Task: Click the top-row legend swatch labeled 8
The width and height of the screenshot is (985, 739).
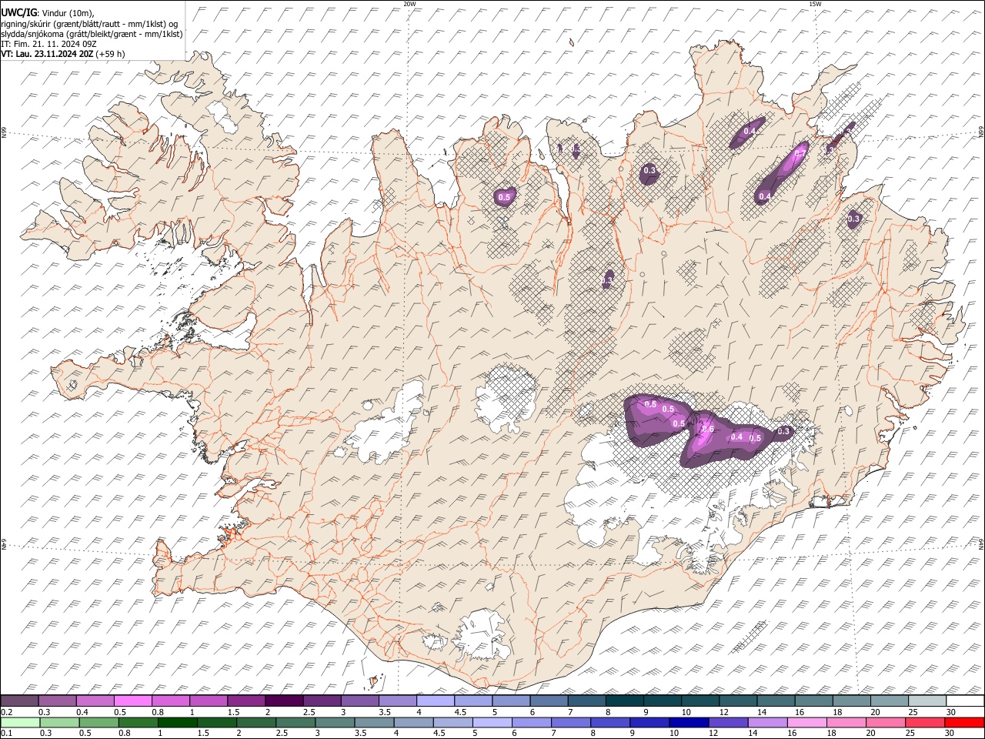Action: [624, 701]
